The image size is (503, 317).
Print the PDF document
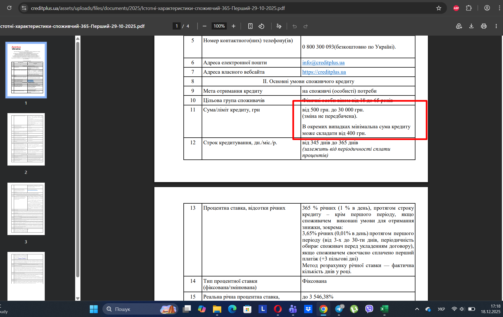point(484,26)
